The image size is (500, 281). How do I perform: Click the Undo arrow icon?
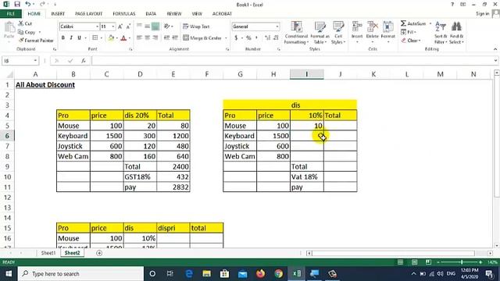point(28,4)
